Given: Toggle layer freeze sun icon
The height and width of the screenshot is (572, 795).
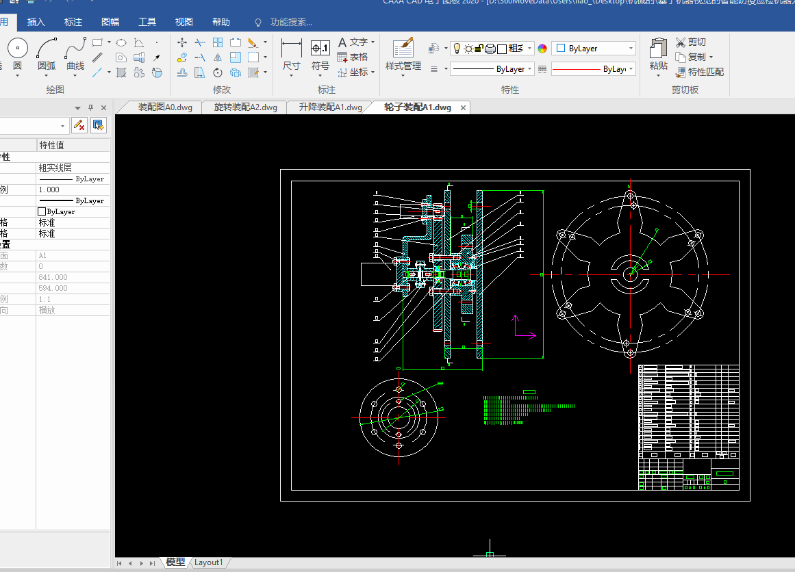Looking at the screenshot, I should tap(468, 49).
